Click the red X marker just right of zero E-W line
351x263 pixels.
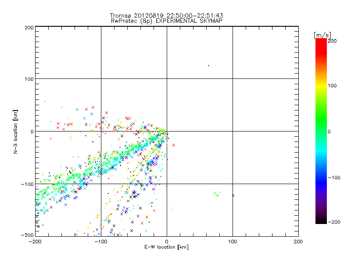coord(174,145)
